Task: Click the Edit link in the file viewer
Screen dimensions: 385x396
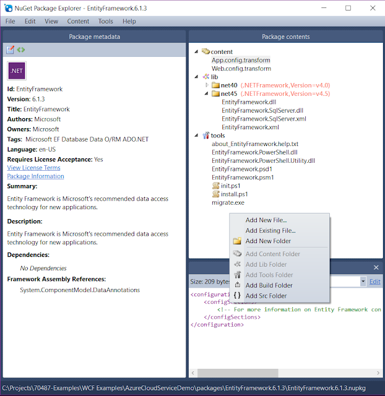Action: [x=374, y=282]
